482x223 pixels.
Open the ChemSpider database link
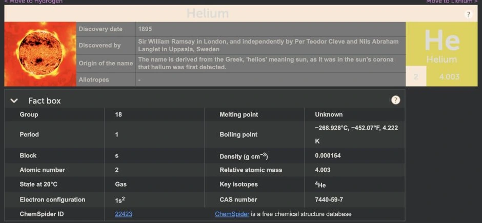[232, 214]
